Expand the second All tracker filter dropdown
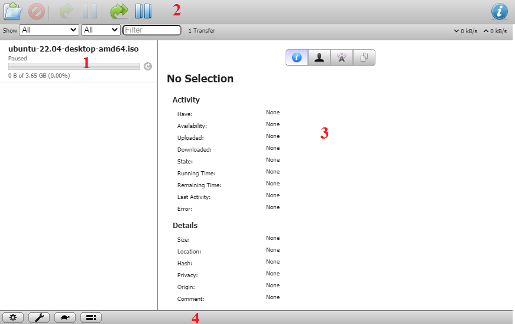 click(x=101, y=30)
